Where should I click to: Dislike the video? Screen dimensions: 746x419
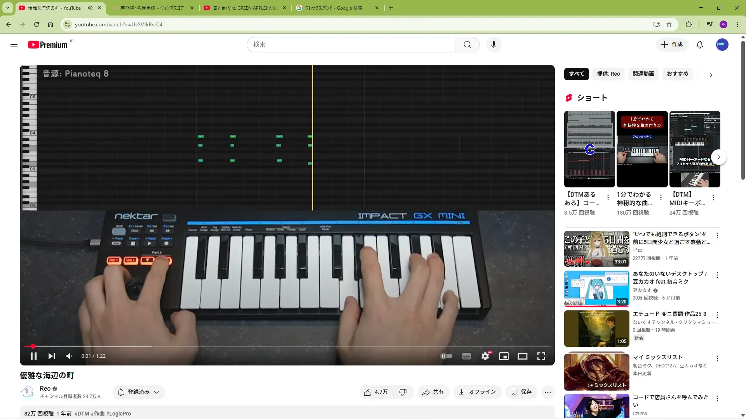coord(403,392)
